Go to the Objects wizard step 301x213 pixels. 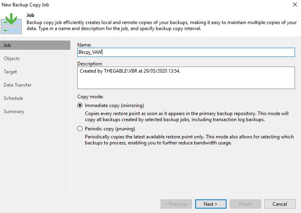coord(12,59)
